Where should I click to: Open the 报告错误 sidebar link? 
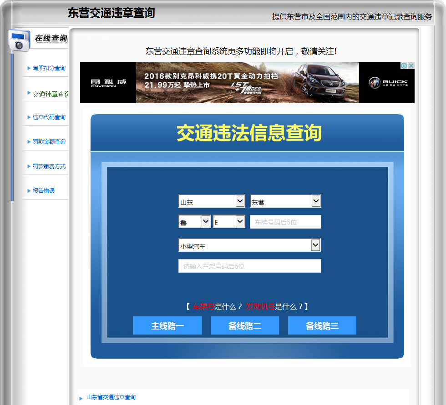[44, 191]
